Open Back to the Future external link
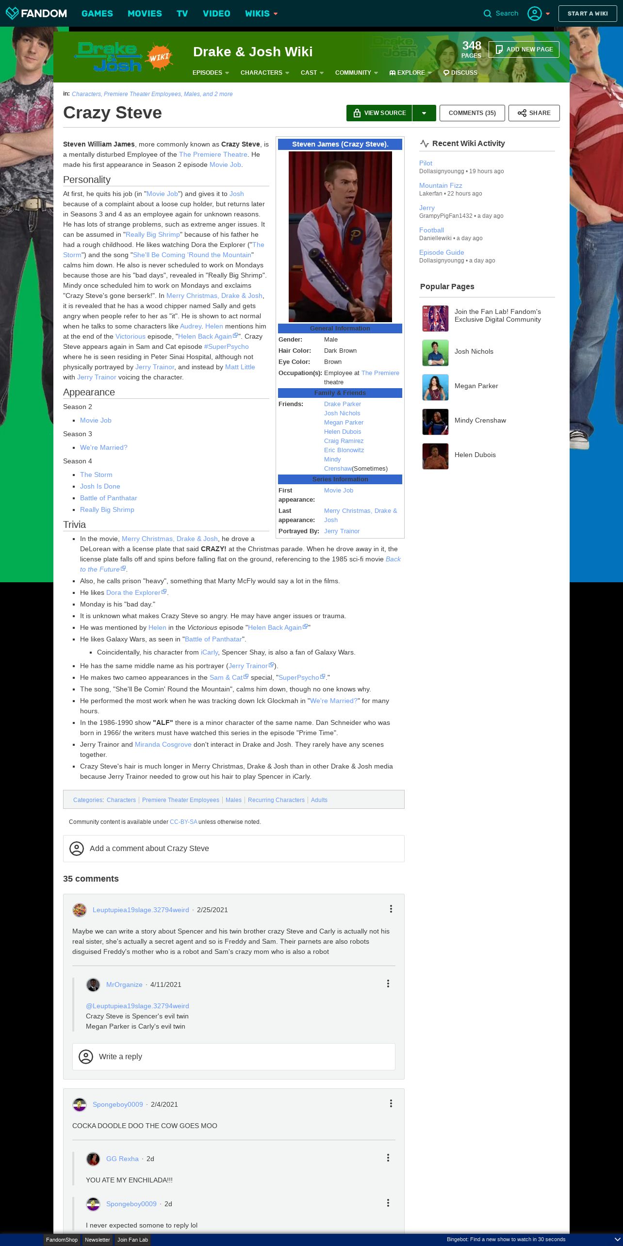Viewport: 623px width, 1246px height. [x=240, y=564]
